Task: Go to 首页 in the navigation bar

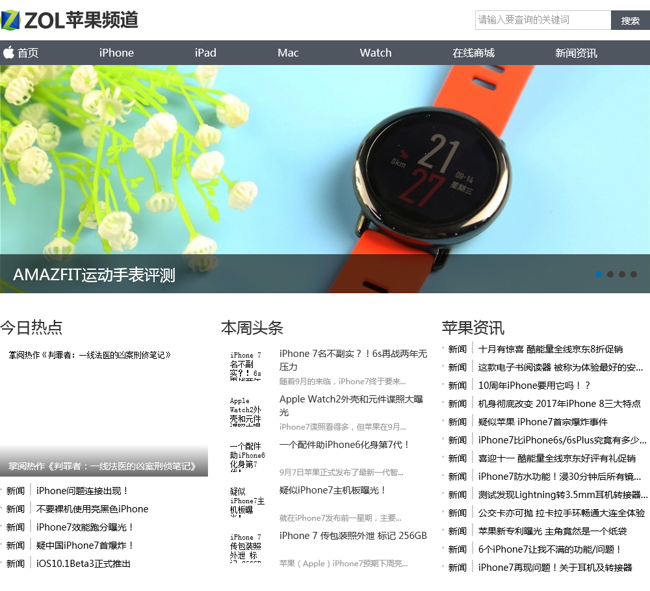Action: pyautogui.click(x=28, y=53)
